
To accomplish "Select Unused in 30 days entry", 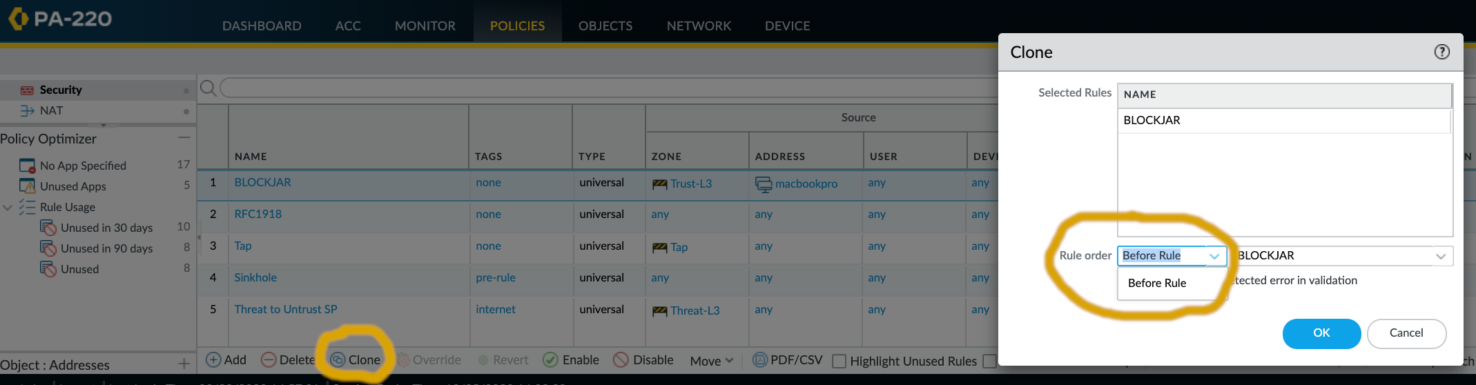I will [x=106, y=228].
